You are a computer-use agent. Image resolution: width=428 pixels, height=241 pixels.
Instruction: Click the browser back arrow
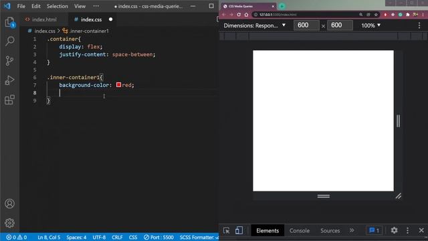(x=224, y=15)
